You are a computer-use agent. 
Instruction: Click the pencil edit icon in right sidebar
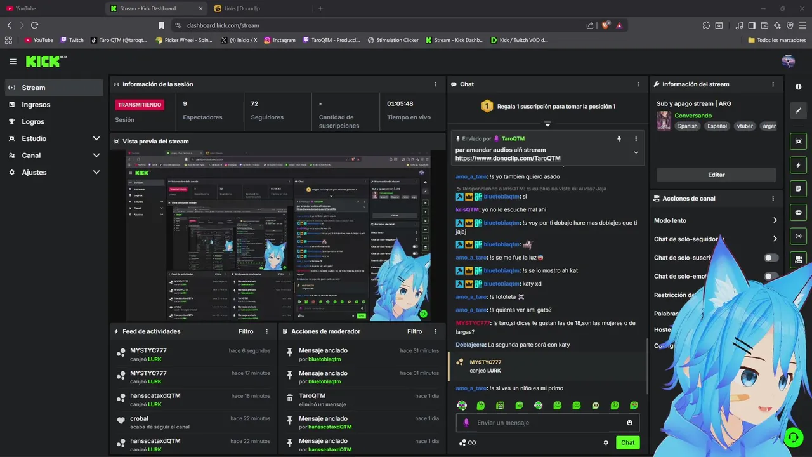(x=798, y=110)
